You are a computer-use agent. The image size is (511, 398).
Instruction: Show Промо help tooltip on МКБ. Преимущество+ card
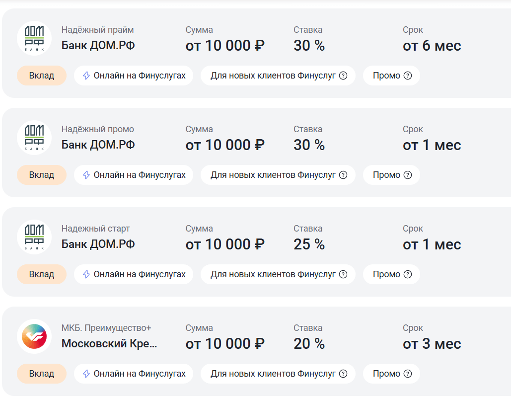coord(408,374)
